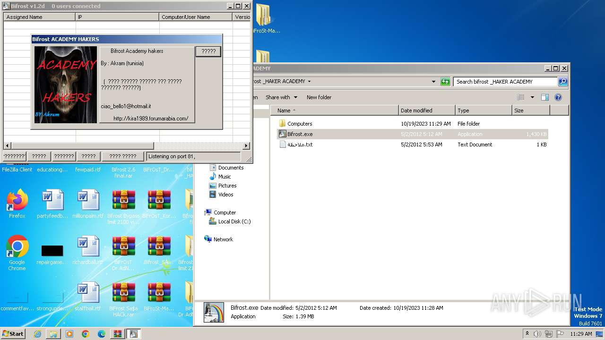The height and width of the screenshot is (340, 605).
Task: Click the change view icon in Explorer toolbar
Action: click(520, 97)
